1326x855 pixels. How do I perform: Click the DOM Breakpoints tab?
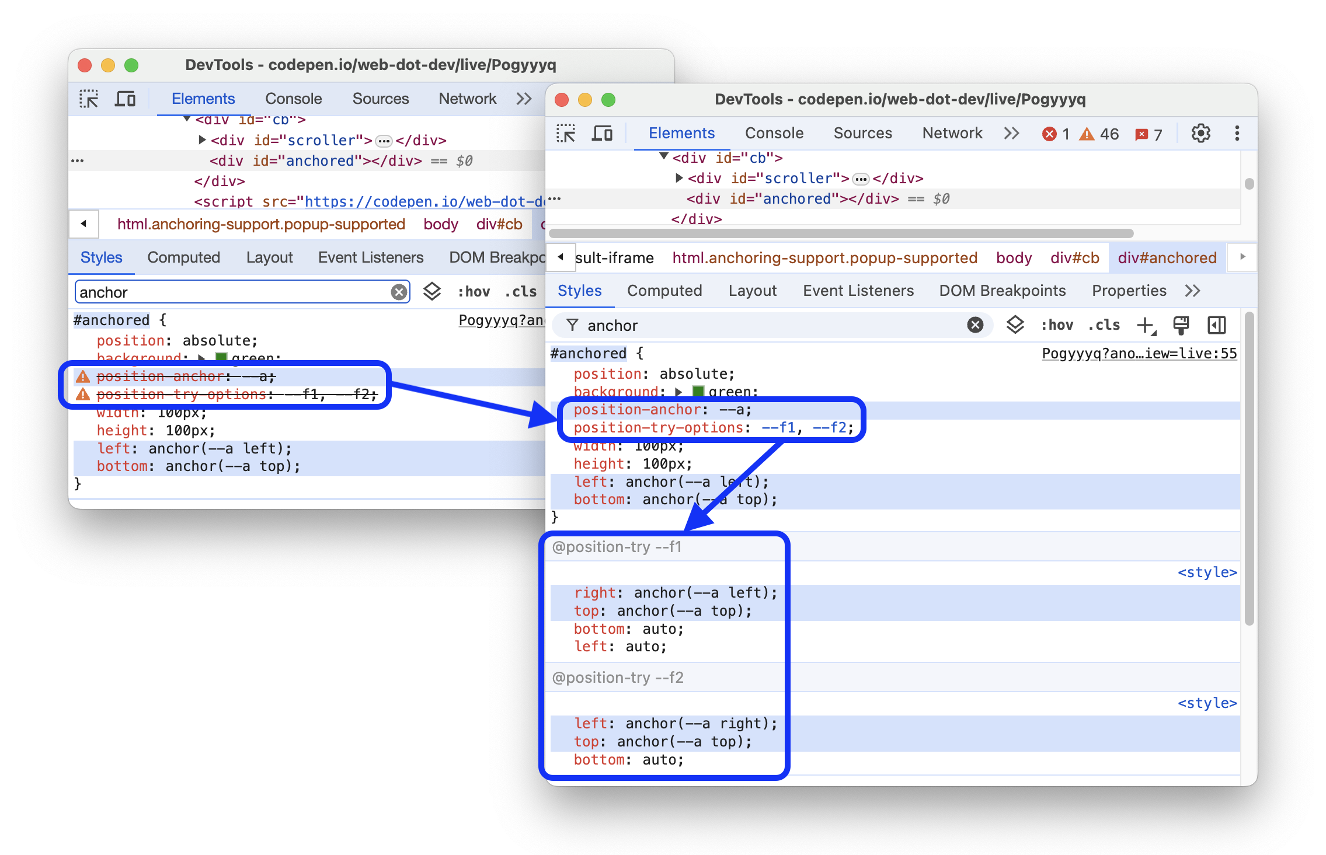coord(1002,291)
